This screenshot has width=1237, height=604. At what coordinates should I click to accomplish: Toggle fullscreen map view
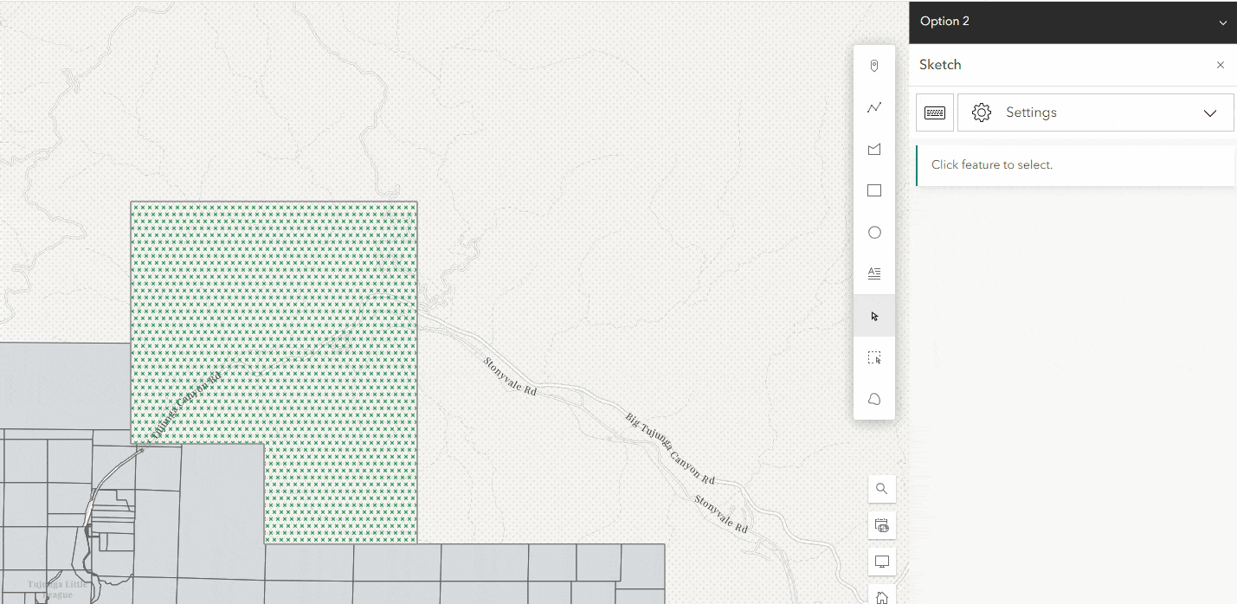[x=881, y=561]
